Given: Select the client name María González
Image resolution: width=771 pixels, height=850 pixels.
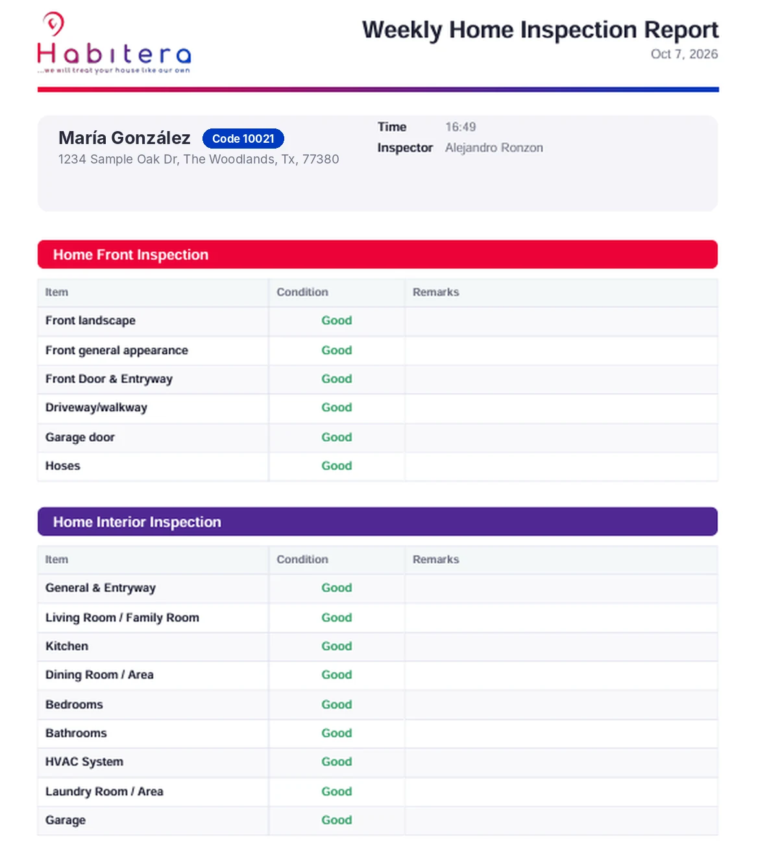Looking at the screenshot, I should [x=125, y=138].
